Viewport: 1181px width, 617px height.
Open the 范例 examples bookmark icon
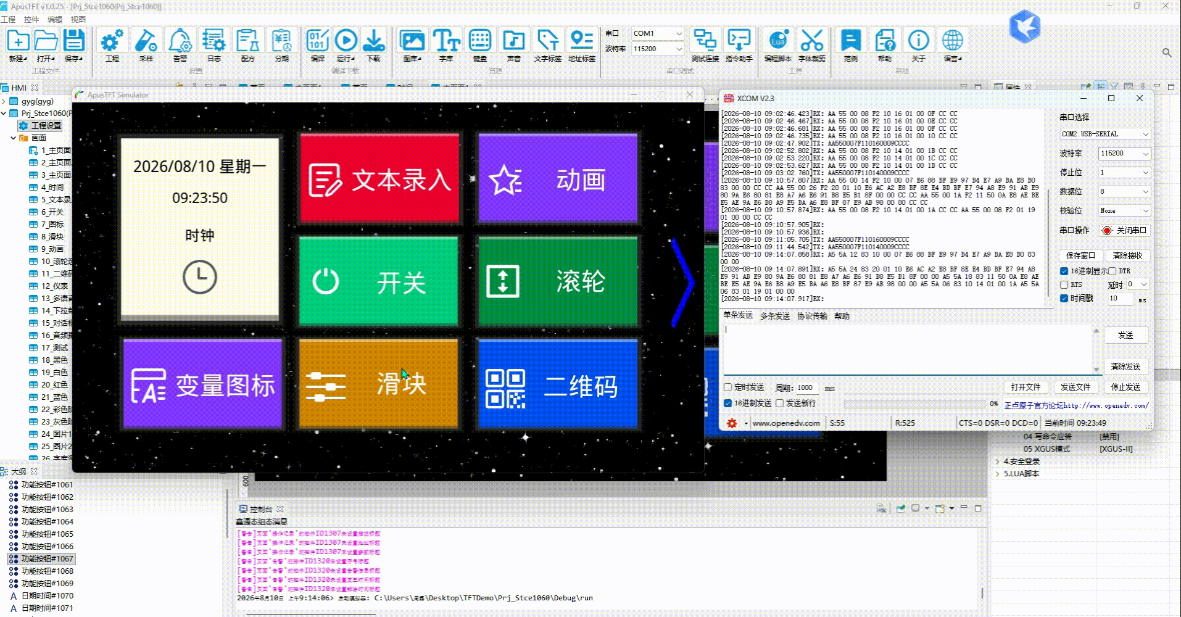pyautogui.click(x=851, y=41)
